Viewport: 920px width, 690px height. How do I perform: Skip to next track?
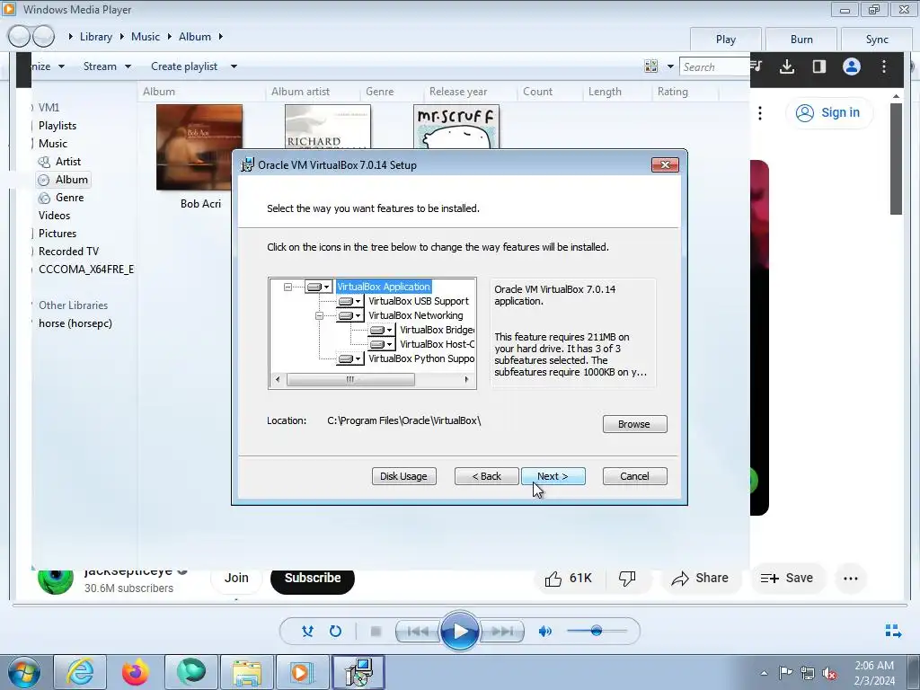(x=502, y=632)
